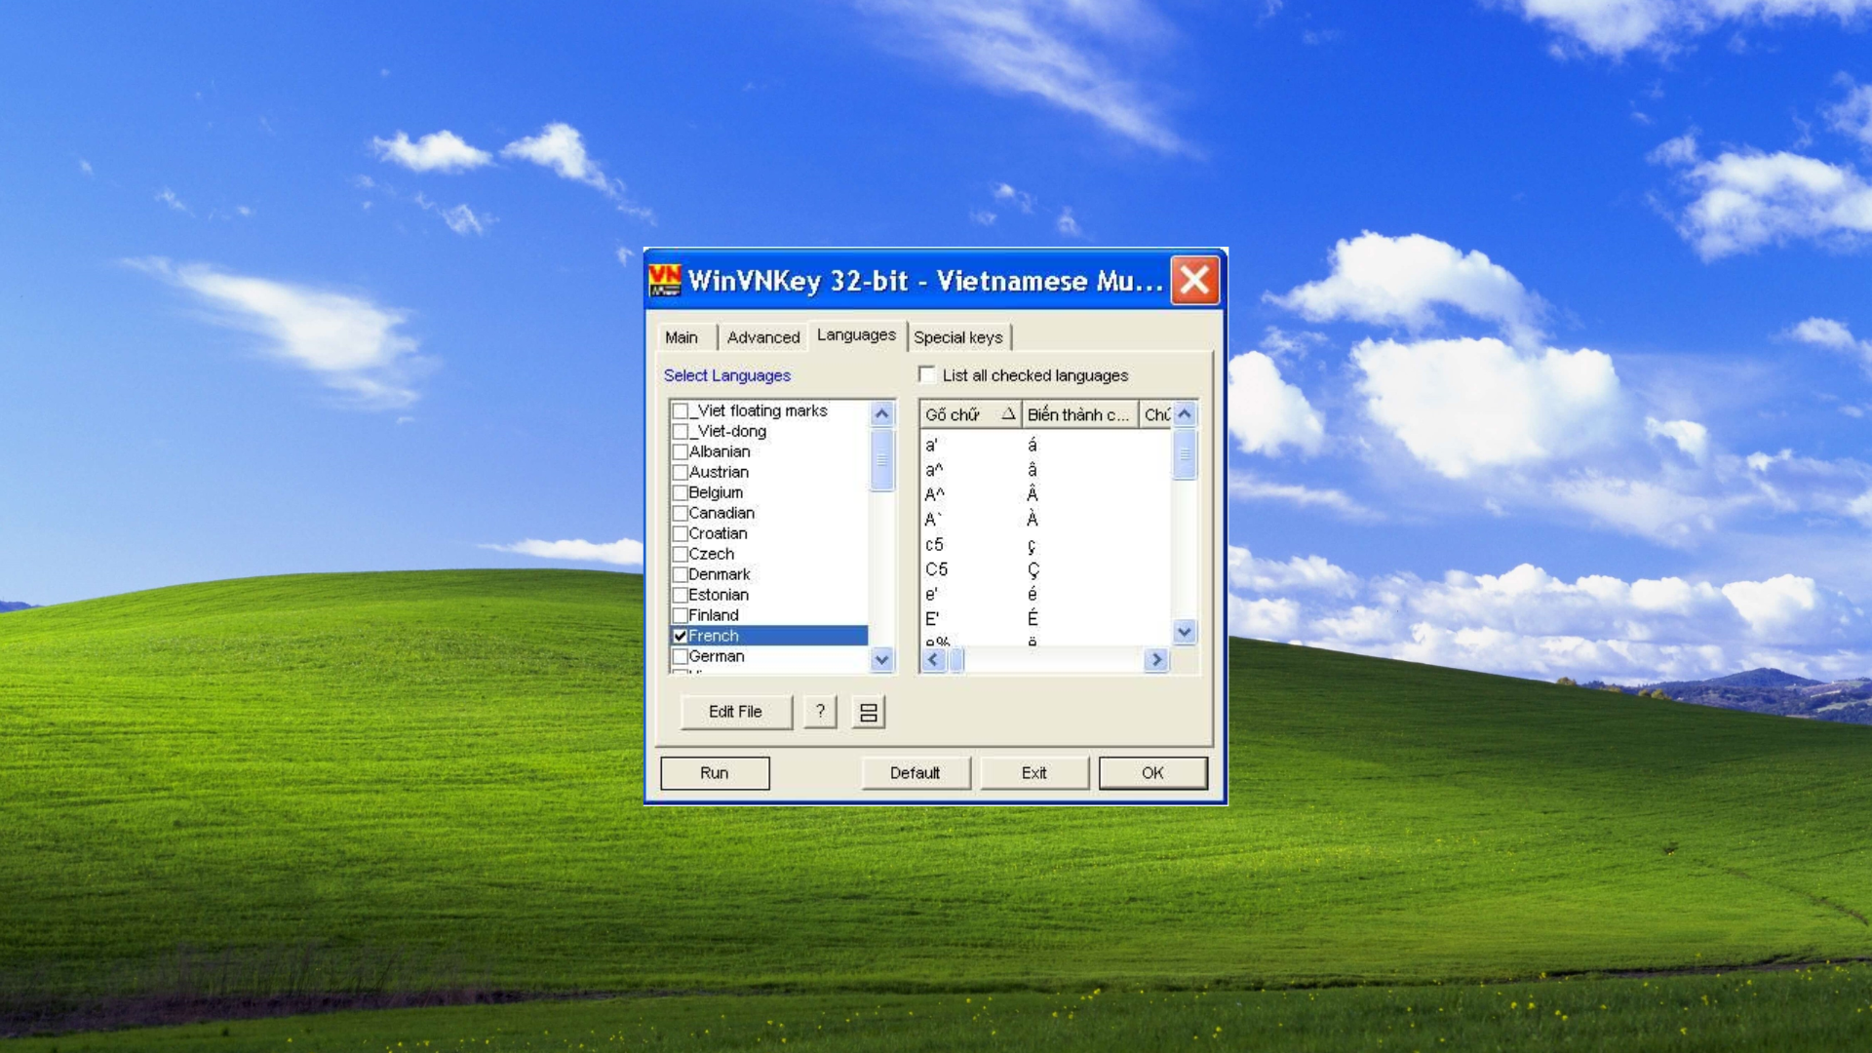This screenshot has width=1872, height=1053.
Task: Check the _Viet floating marks checkbox
Action: click(681, 411)
